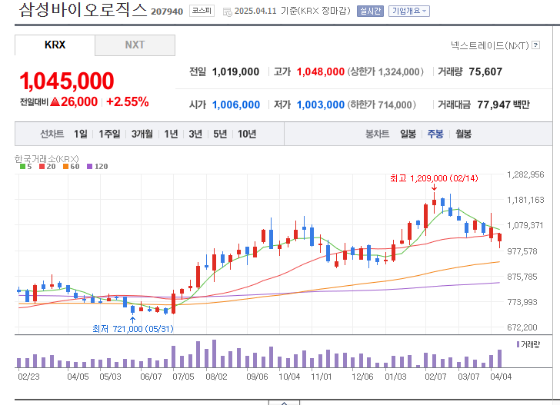This screenshot has width=560, height=405.
Task: Click the purple 120-period moving average swatch
Action: (90, 166)
